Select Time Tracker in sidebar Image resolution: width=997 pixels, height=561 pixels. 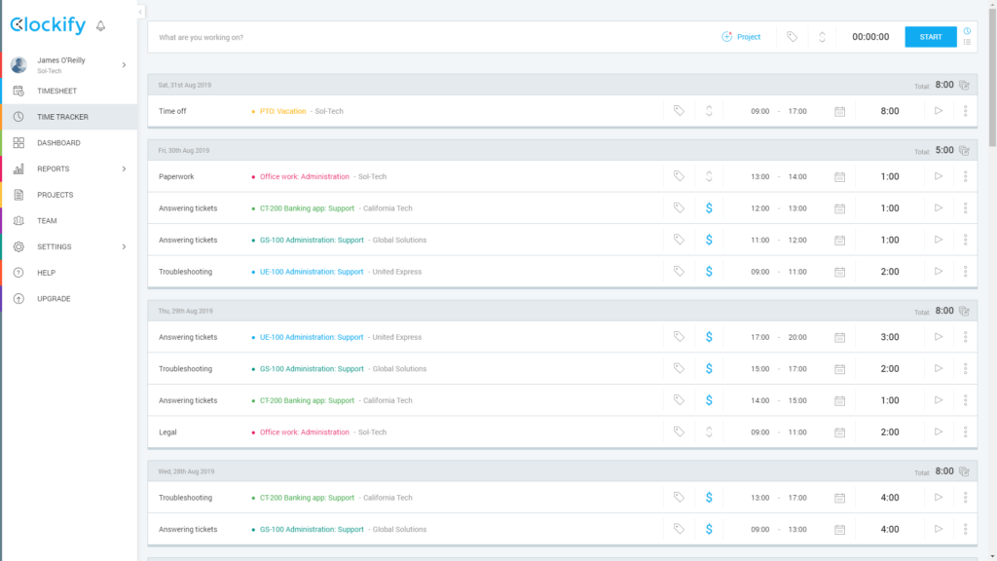[x=62, y=117]
